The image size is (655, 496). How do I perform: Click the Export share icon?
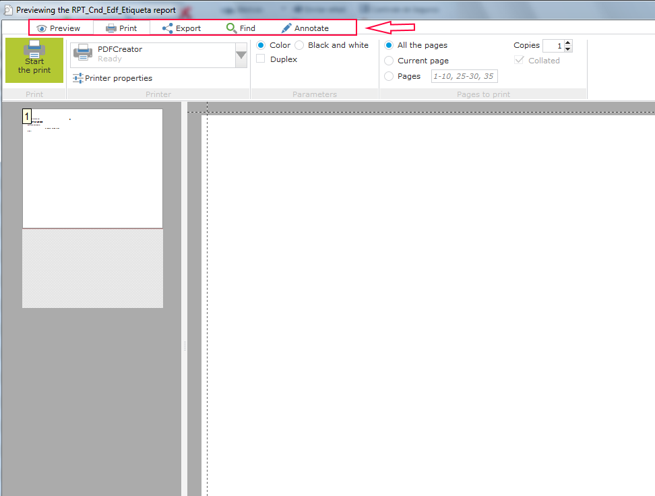pyautogui.click(x=168, y=28)
